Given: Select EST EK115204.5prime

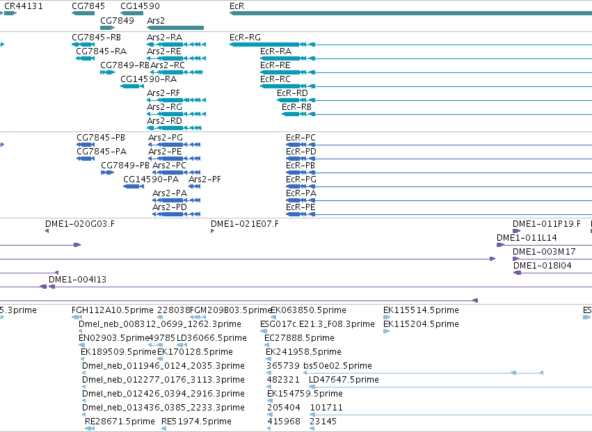Looking at the screenshot, I should click(x=421, y=325).
